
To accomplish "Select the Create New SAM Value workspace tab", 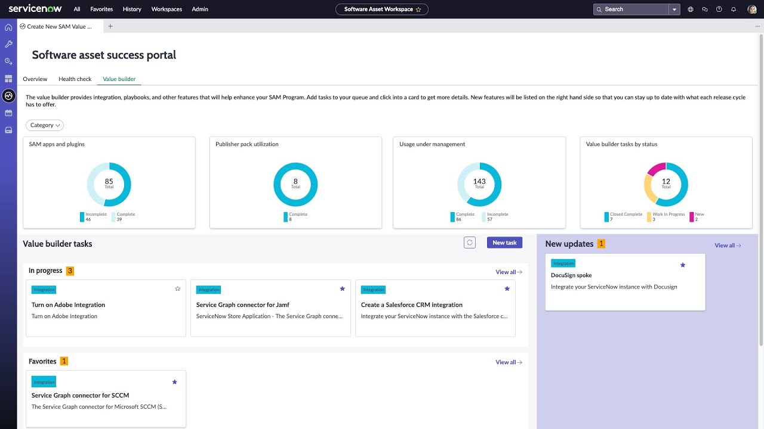I will coord(60,26).
